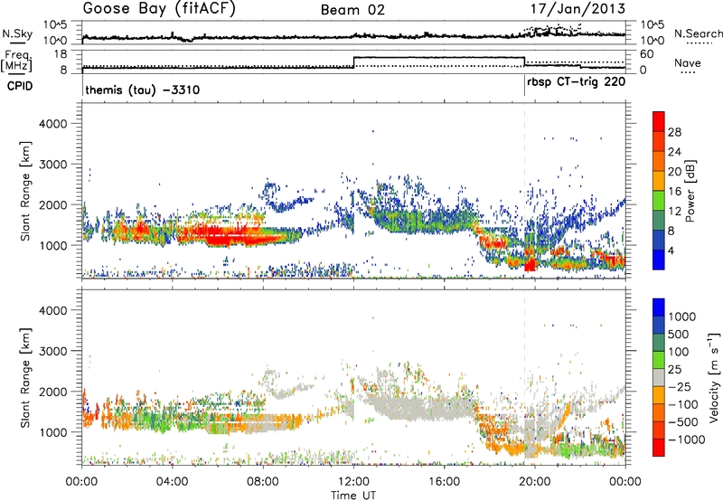Image resolution: width=723 pixels, height=501 pixels.
Task: Click the CPID row label
Action: point(20,86)
